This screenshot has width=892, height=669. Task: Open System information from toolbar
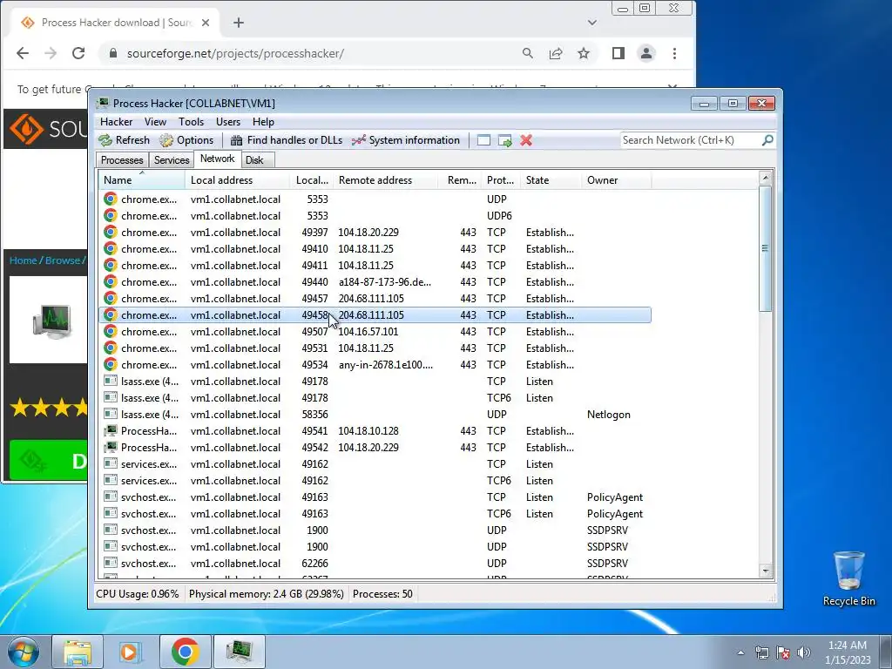pyautogui.click(x=406, y=140)
